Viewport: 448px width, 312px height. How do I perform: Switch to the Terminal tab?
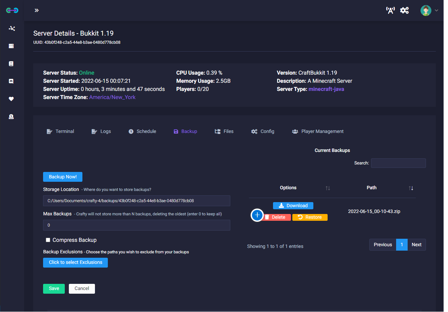[60, 132]
